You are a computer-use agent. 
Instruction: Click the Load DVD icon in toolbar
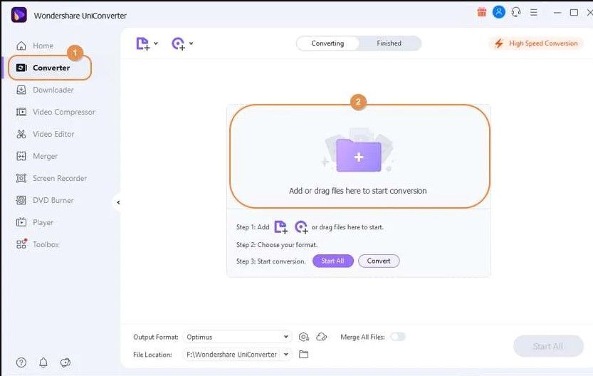[178, 43]
